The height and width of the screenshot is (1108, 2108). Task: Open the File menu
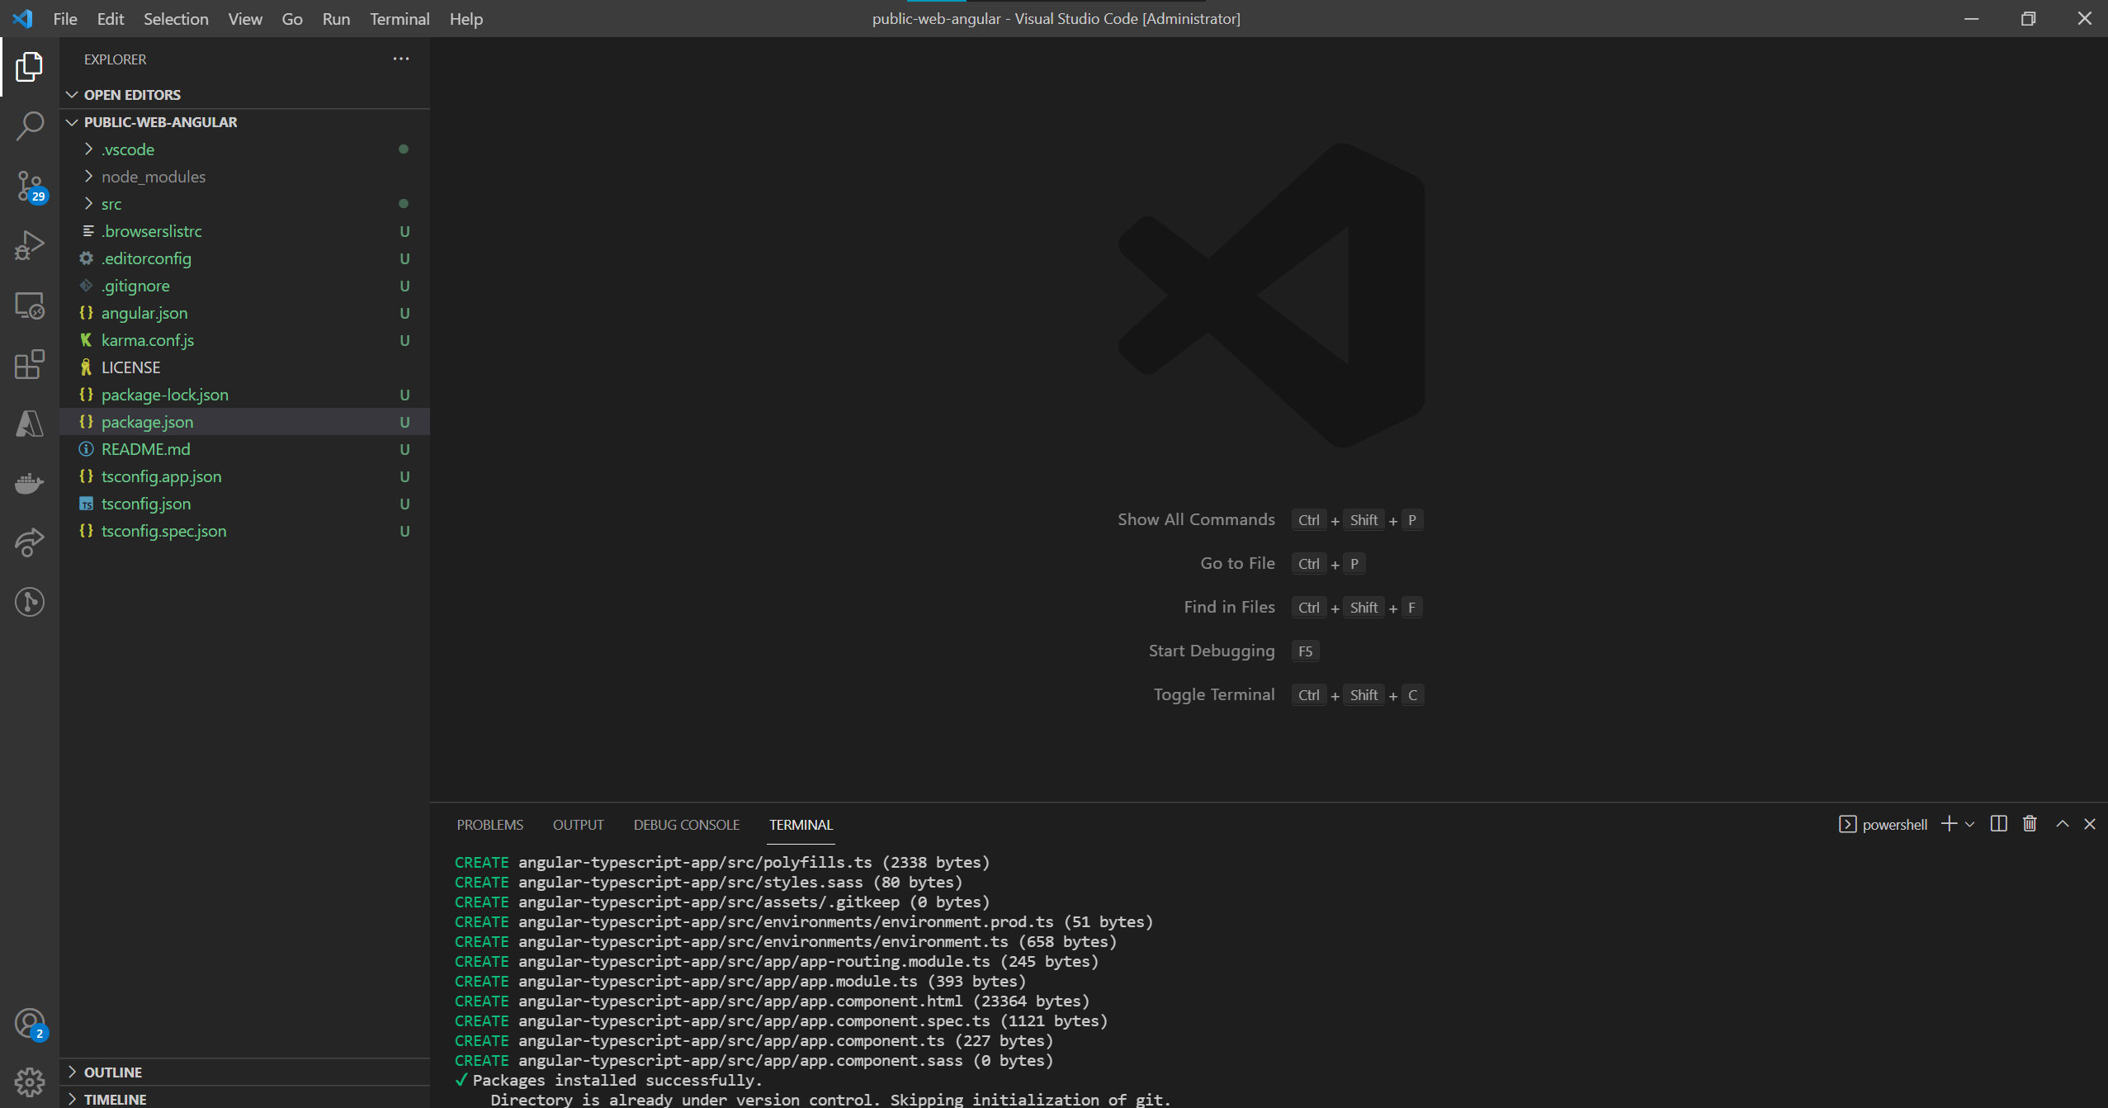click(65, 18)
